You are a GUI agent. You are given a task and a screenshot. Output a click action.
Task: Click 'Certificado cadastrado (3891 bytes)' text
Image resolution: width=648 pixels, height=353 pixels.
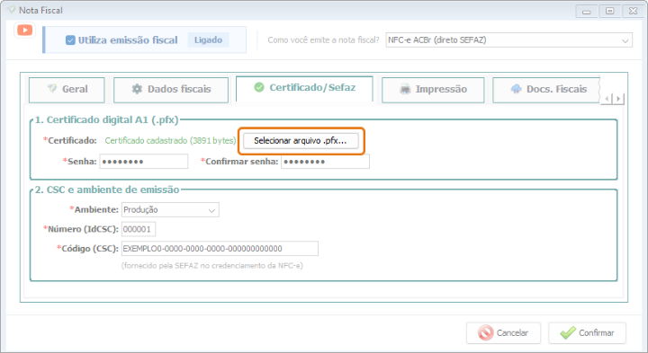(x=170, y=141)
